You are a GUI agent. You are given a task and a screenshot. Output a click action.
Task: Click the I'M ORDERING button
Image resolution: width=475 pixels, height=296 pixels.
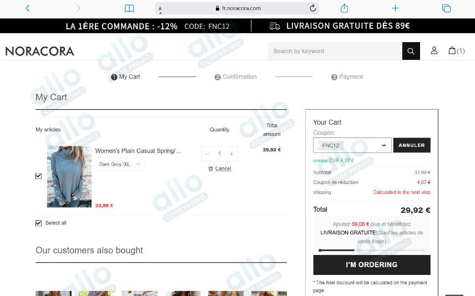tap(372, 264)
